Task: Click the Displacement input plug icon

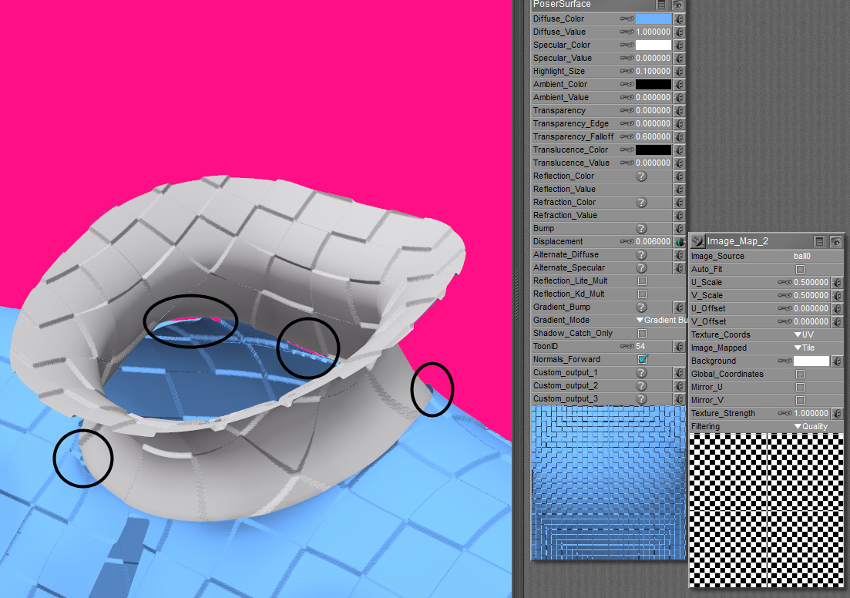Action: pyautogui.click(x=679, y=241)
